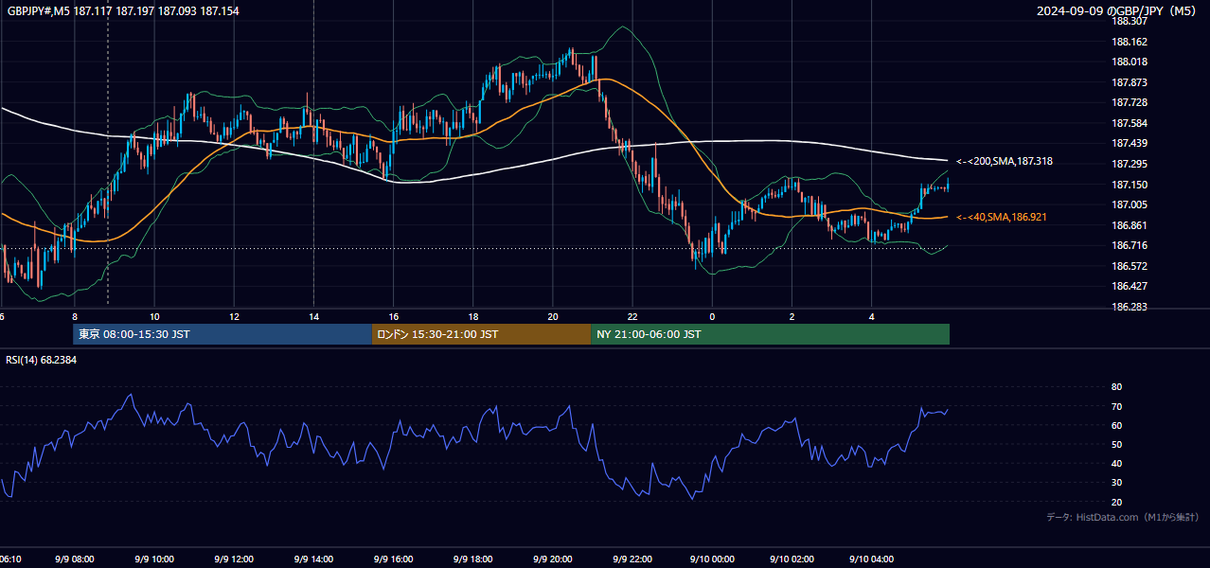Click price axis value 186.861
Viewport: 1210px width, 568px height.
tap(1130, 225)
